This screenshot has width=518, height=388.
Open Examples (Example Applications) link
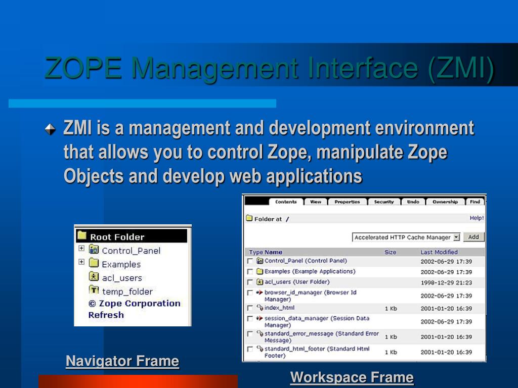310,271
